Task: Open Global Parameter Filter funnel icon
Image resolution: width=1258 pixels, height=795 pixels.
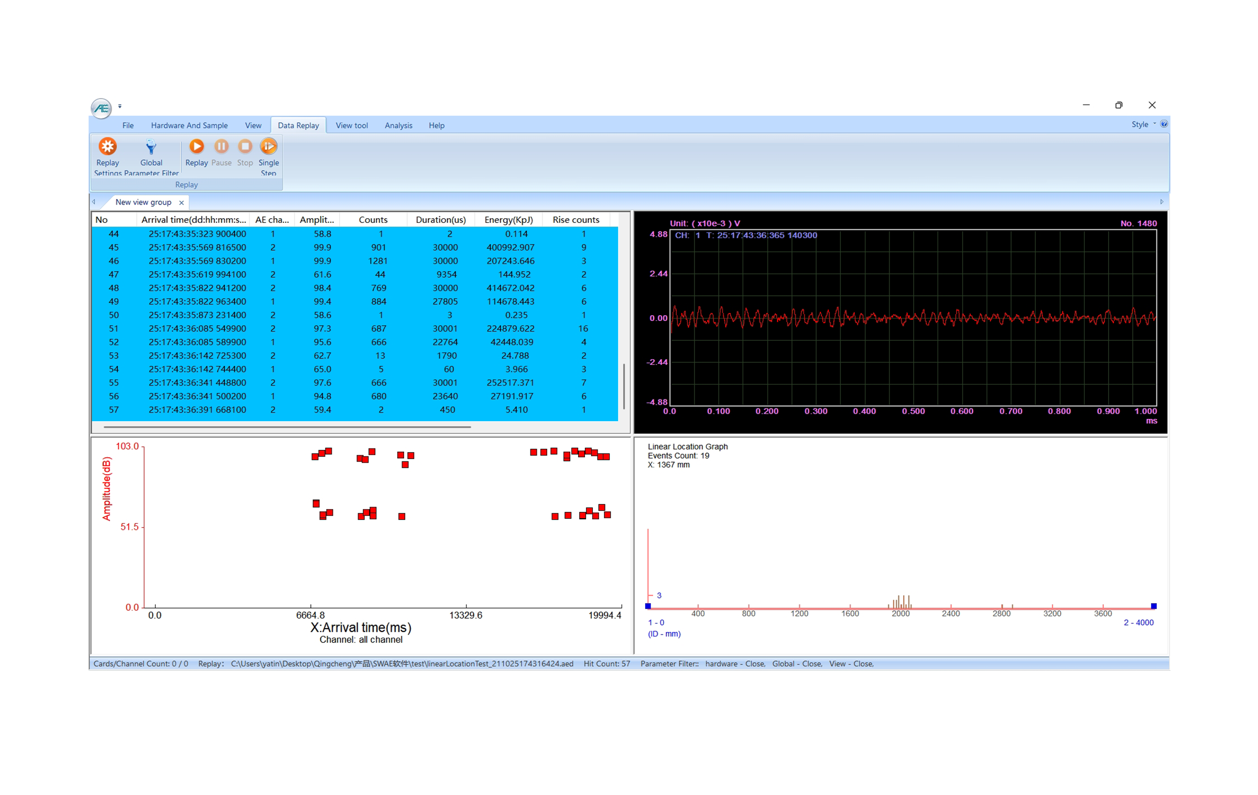Action: click(151, 146)
